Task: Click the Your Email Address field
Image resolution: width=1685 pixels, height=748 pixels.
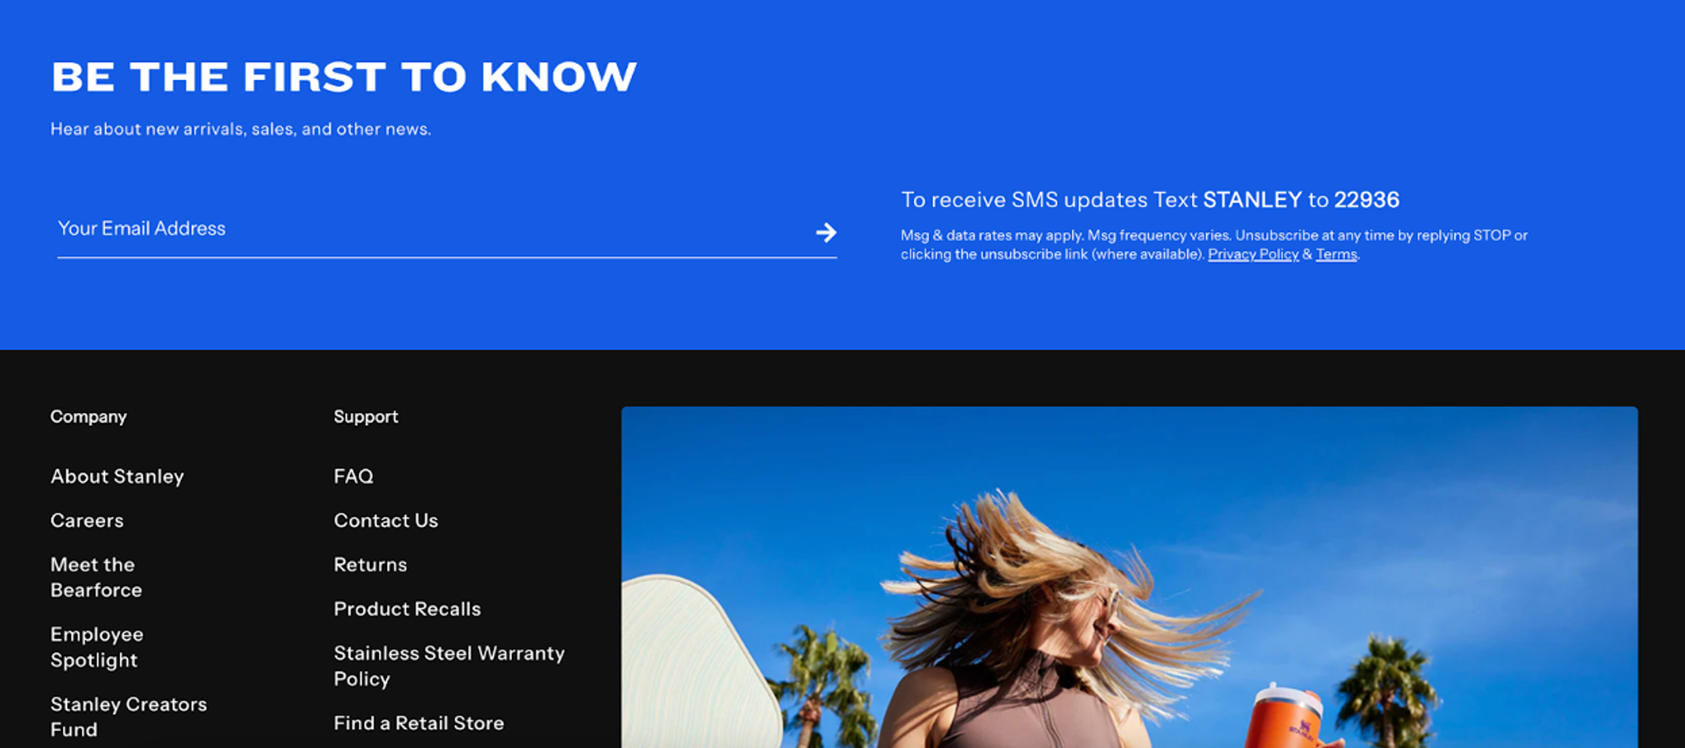Action: tap(432, 229)
